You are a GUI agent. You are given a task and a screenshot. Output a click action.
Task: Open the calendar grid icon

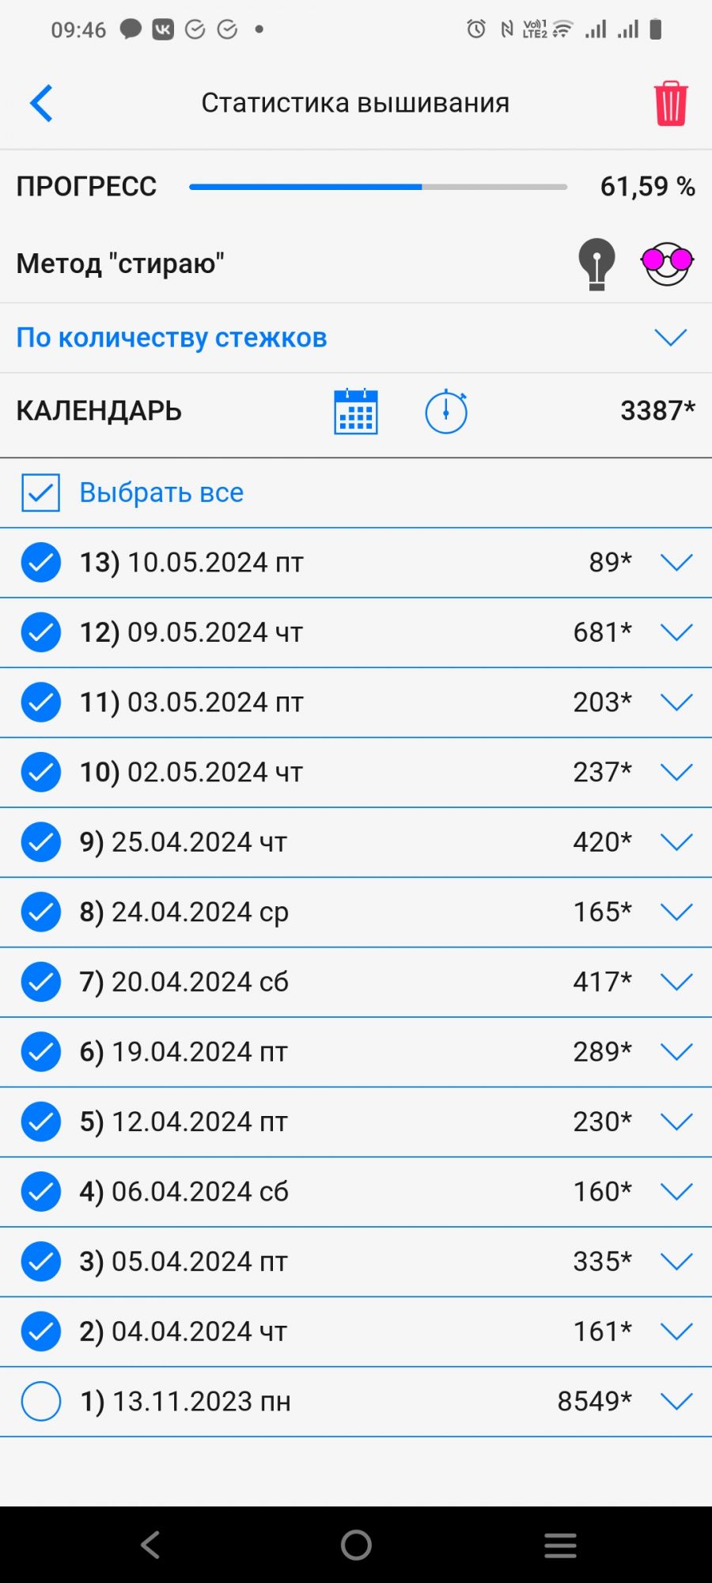(356, 412)
